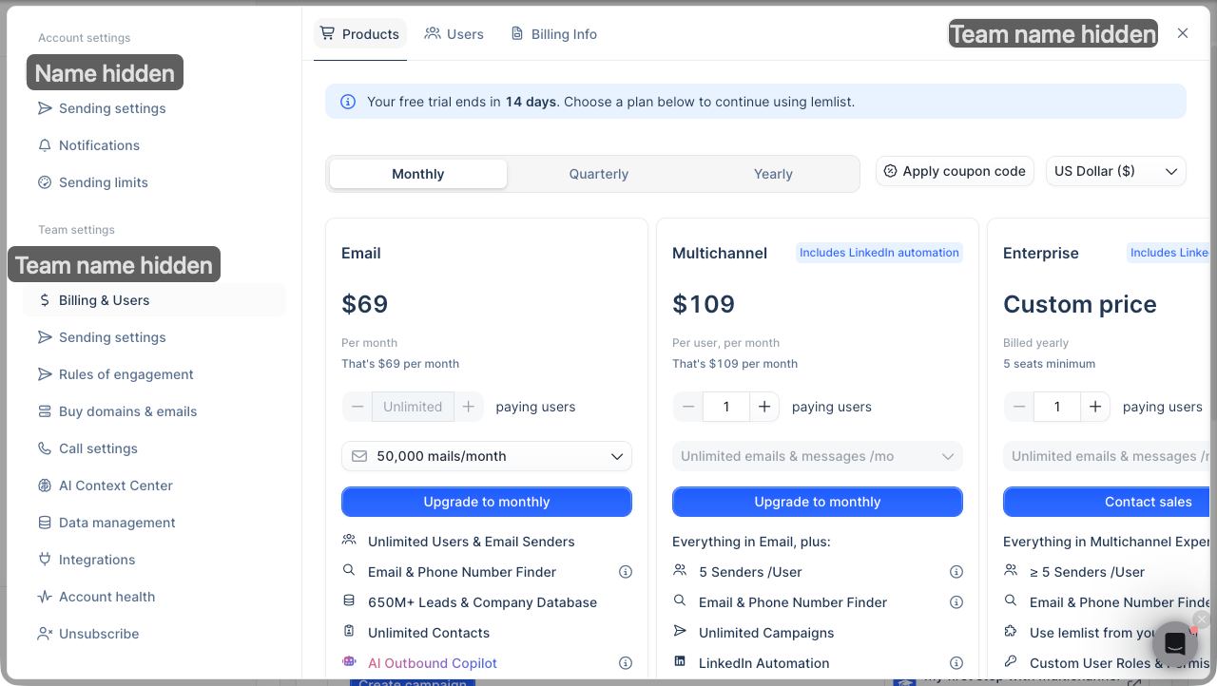Click the free trial info icon in banner
The height and width of the screenshot is (686, 1217).
348,102
